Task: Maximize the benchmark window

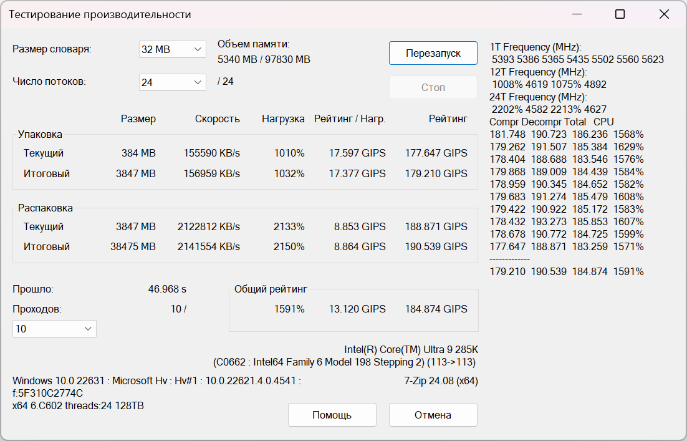Action: pyautogui.click(x=620, y=14)
